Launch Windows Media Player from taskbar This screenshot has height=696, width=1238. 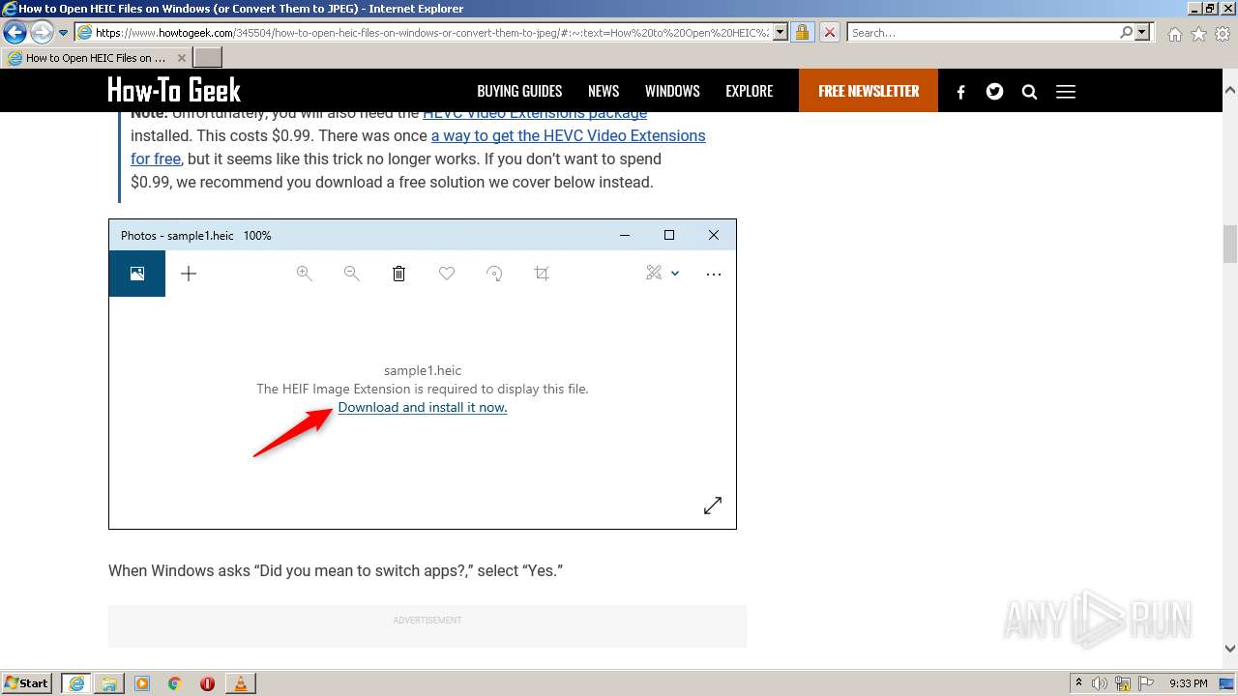pyautogui.click(x=142, y=683)
